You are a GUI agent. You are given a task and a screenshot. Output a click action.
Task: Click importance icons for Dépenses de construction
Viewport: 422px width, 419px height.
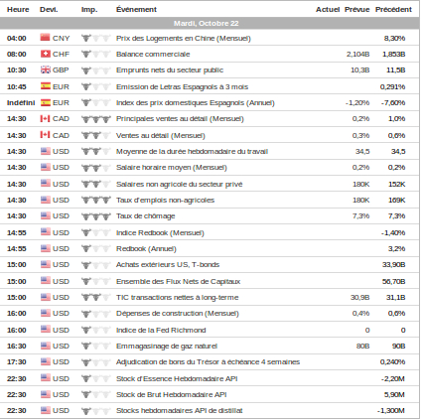[x=96, y=314]
